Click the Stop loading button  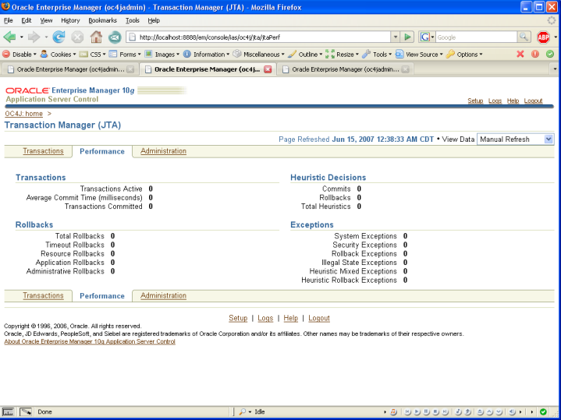coord(77,37)
